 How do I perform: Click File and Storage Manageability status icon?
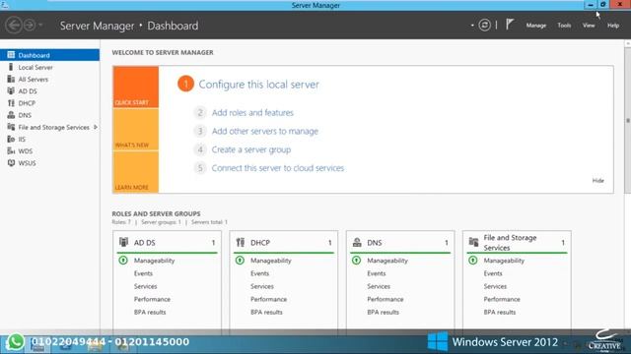click(x=473, y=261)
